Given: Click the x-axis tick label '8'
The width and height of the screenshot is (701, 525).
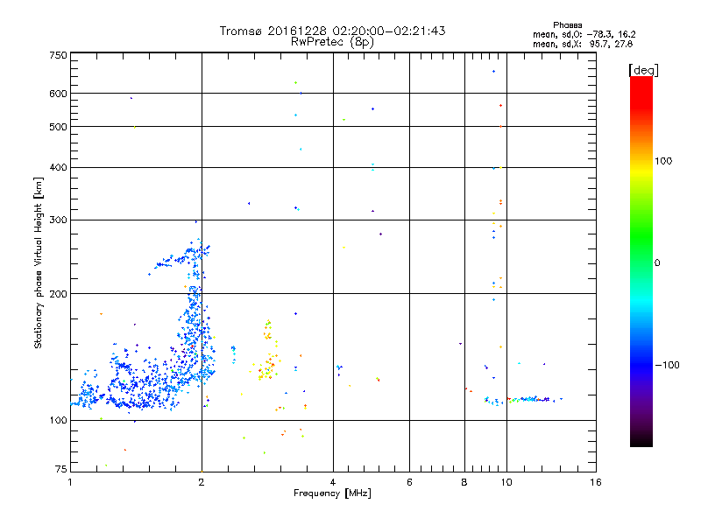Looking at the screenshot, I should tap(464, 482).
